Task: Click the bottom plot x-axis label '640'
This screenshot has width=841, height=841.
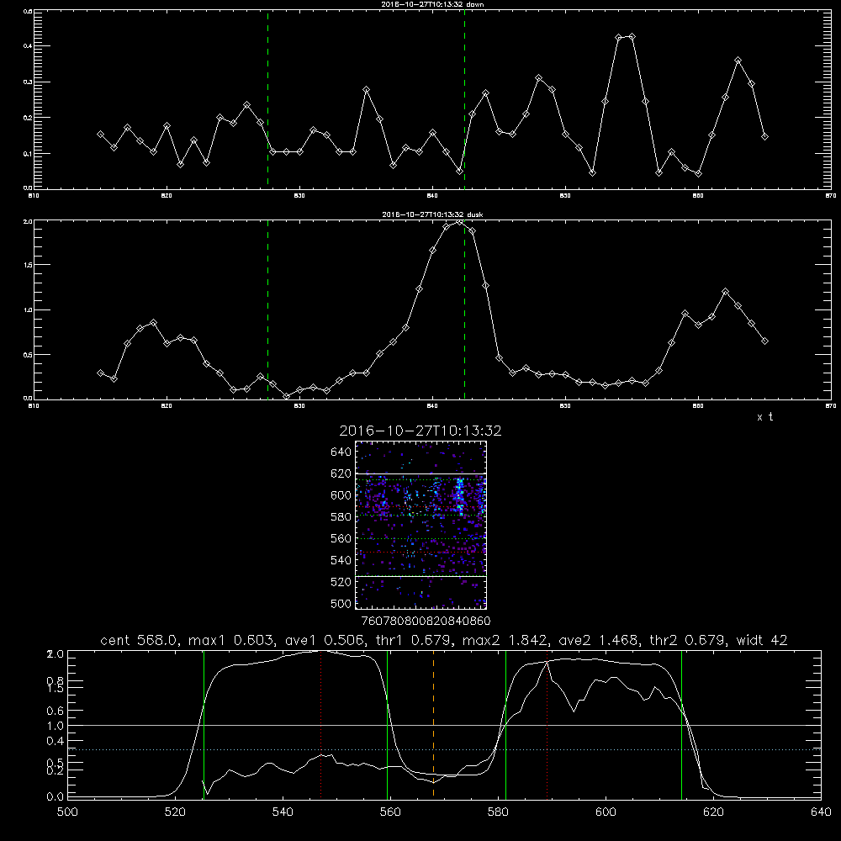Action: (821, 812)
